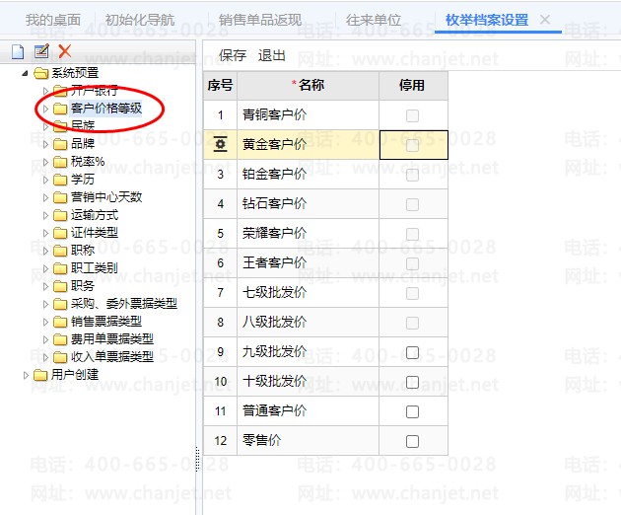The height and width of the screenshot is (515, 621).
Task: Toggle 停用 checkbox for 七级批发价
Action: click(412, 293)
